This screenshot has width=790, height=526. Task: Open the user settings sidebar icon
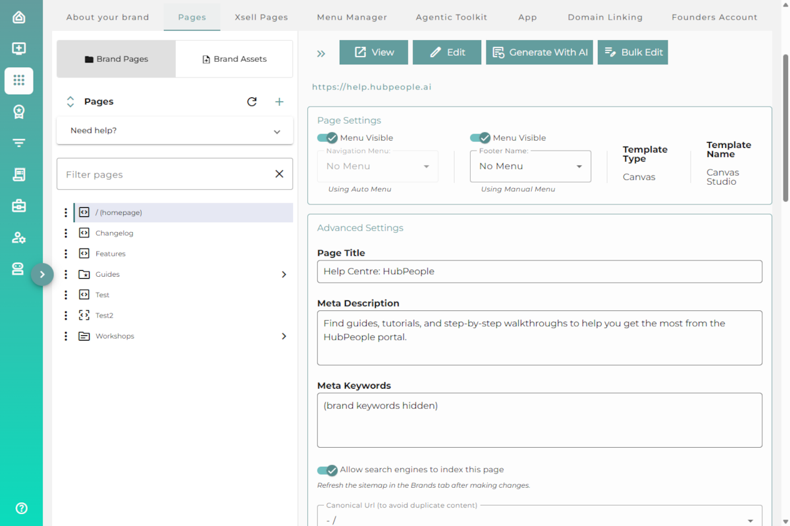[x=18, y=237]
